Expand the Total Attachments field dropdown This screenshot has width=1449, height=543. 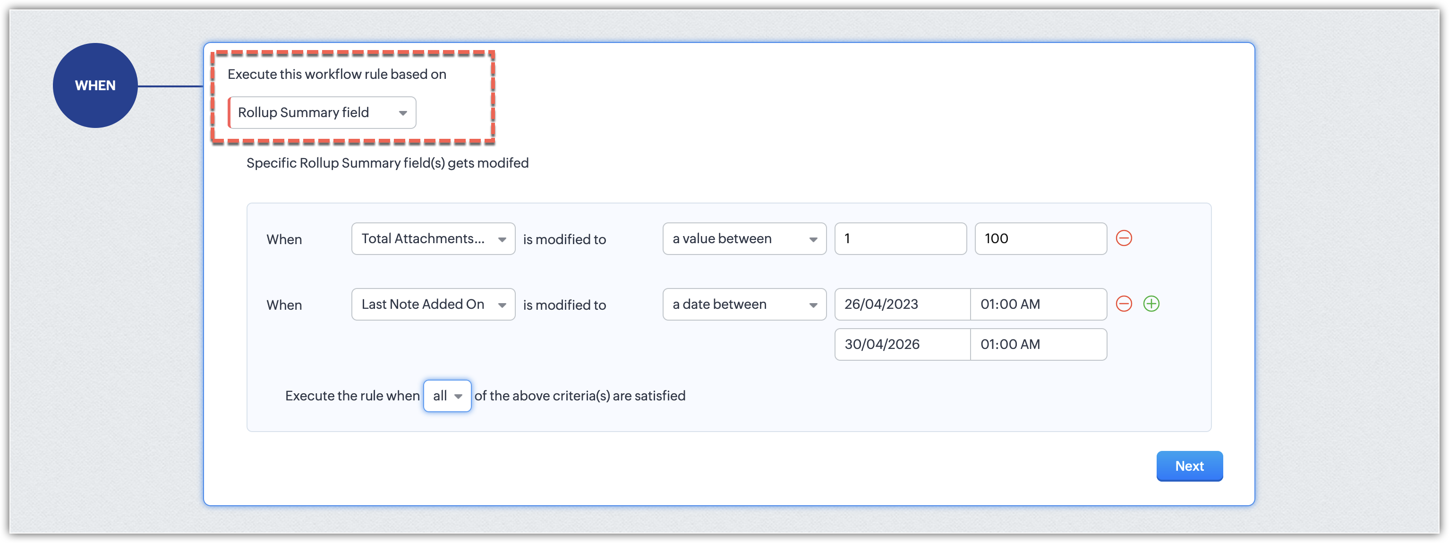433,239
